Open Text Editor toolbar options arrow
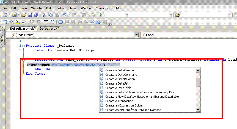237x129 pixels. pyautogui.click(x=110, y=24)
